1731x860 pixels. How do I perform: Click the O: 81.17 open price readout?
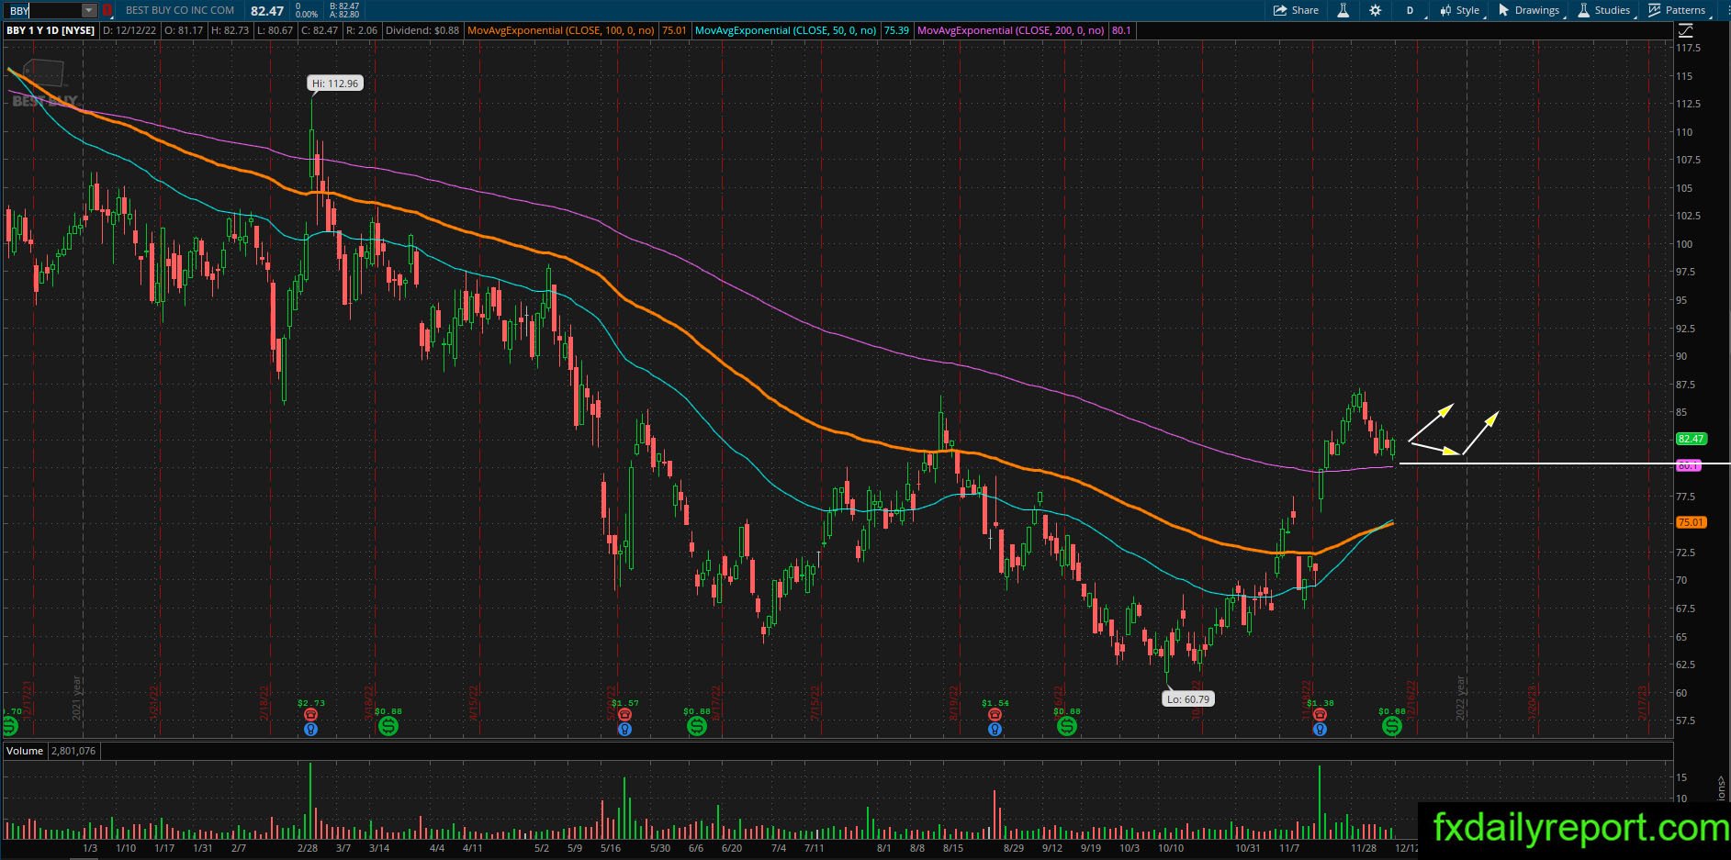tap(184, 30)
